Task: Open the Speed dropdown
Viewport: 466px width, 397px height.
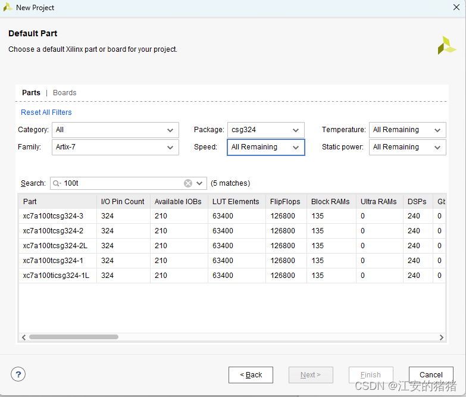Action: [266, 147]
